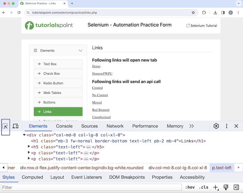The width and height of the screenshot is (243, 193).
Task: Toggle the computed styles sidebar pane
Action: coord(236,187)
